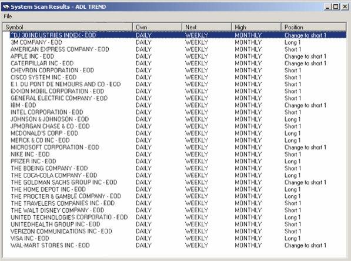The image size is (351, 261).
Task: Sort by the High column header
Action: [x=256, y=27]
